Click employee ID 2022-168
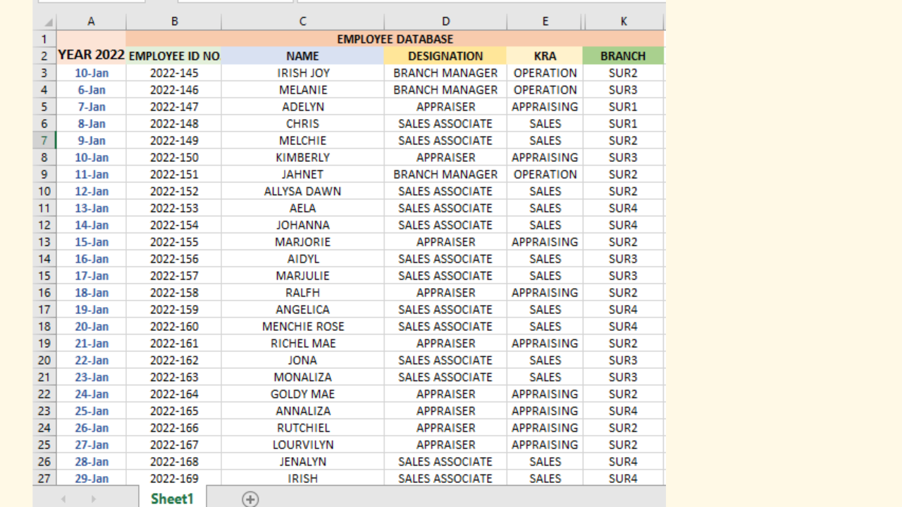Viewport: 902px width, 507px height. (174, 462)
